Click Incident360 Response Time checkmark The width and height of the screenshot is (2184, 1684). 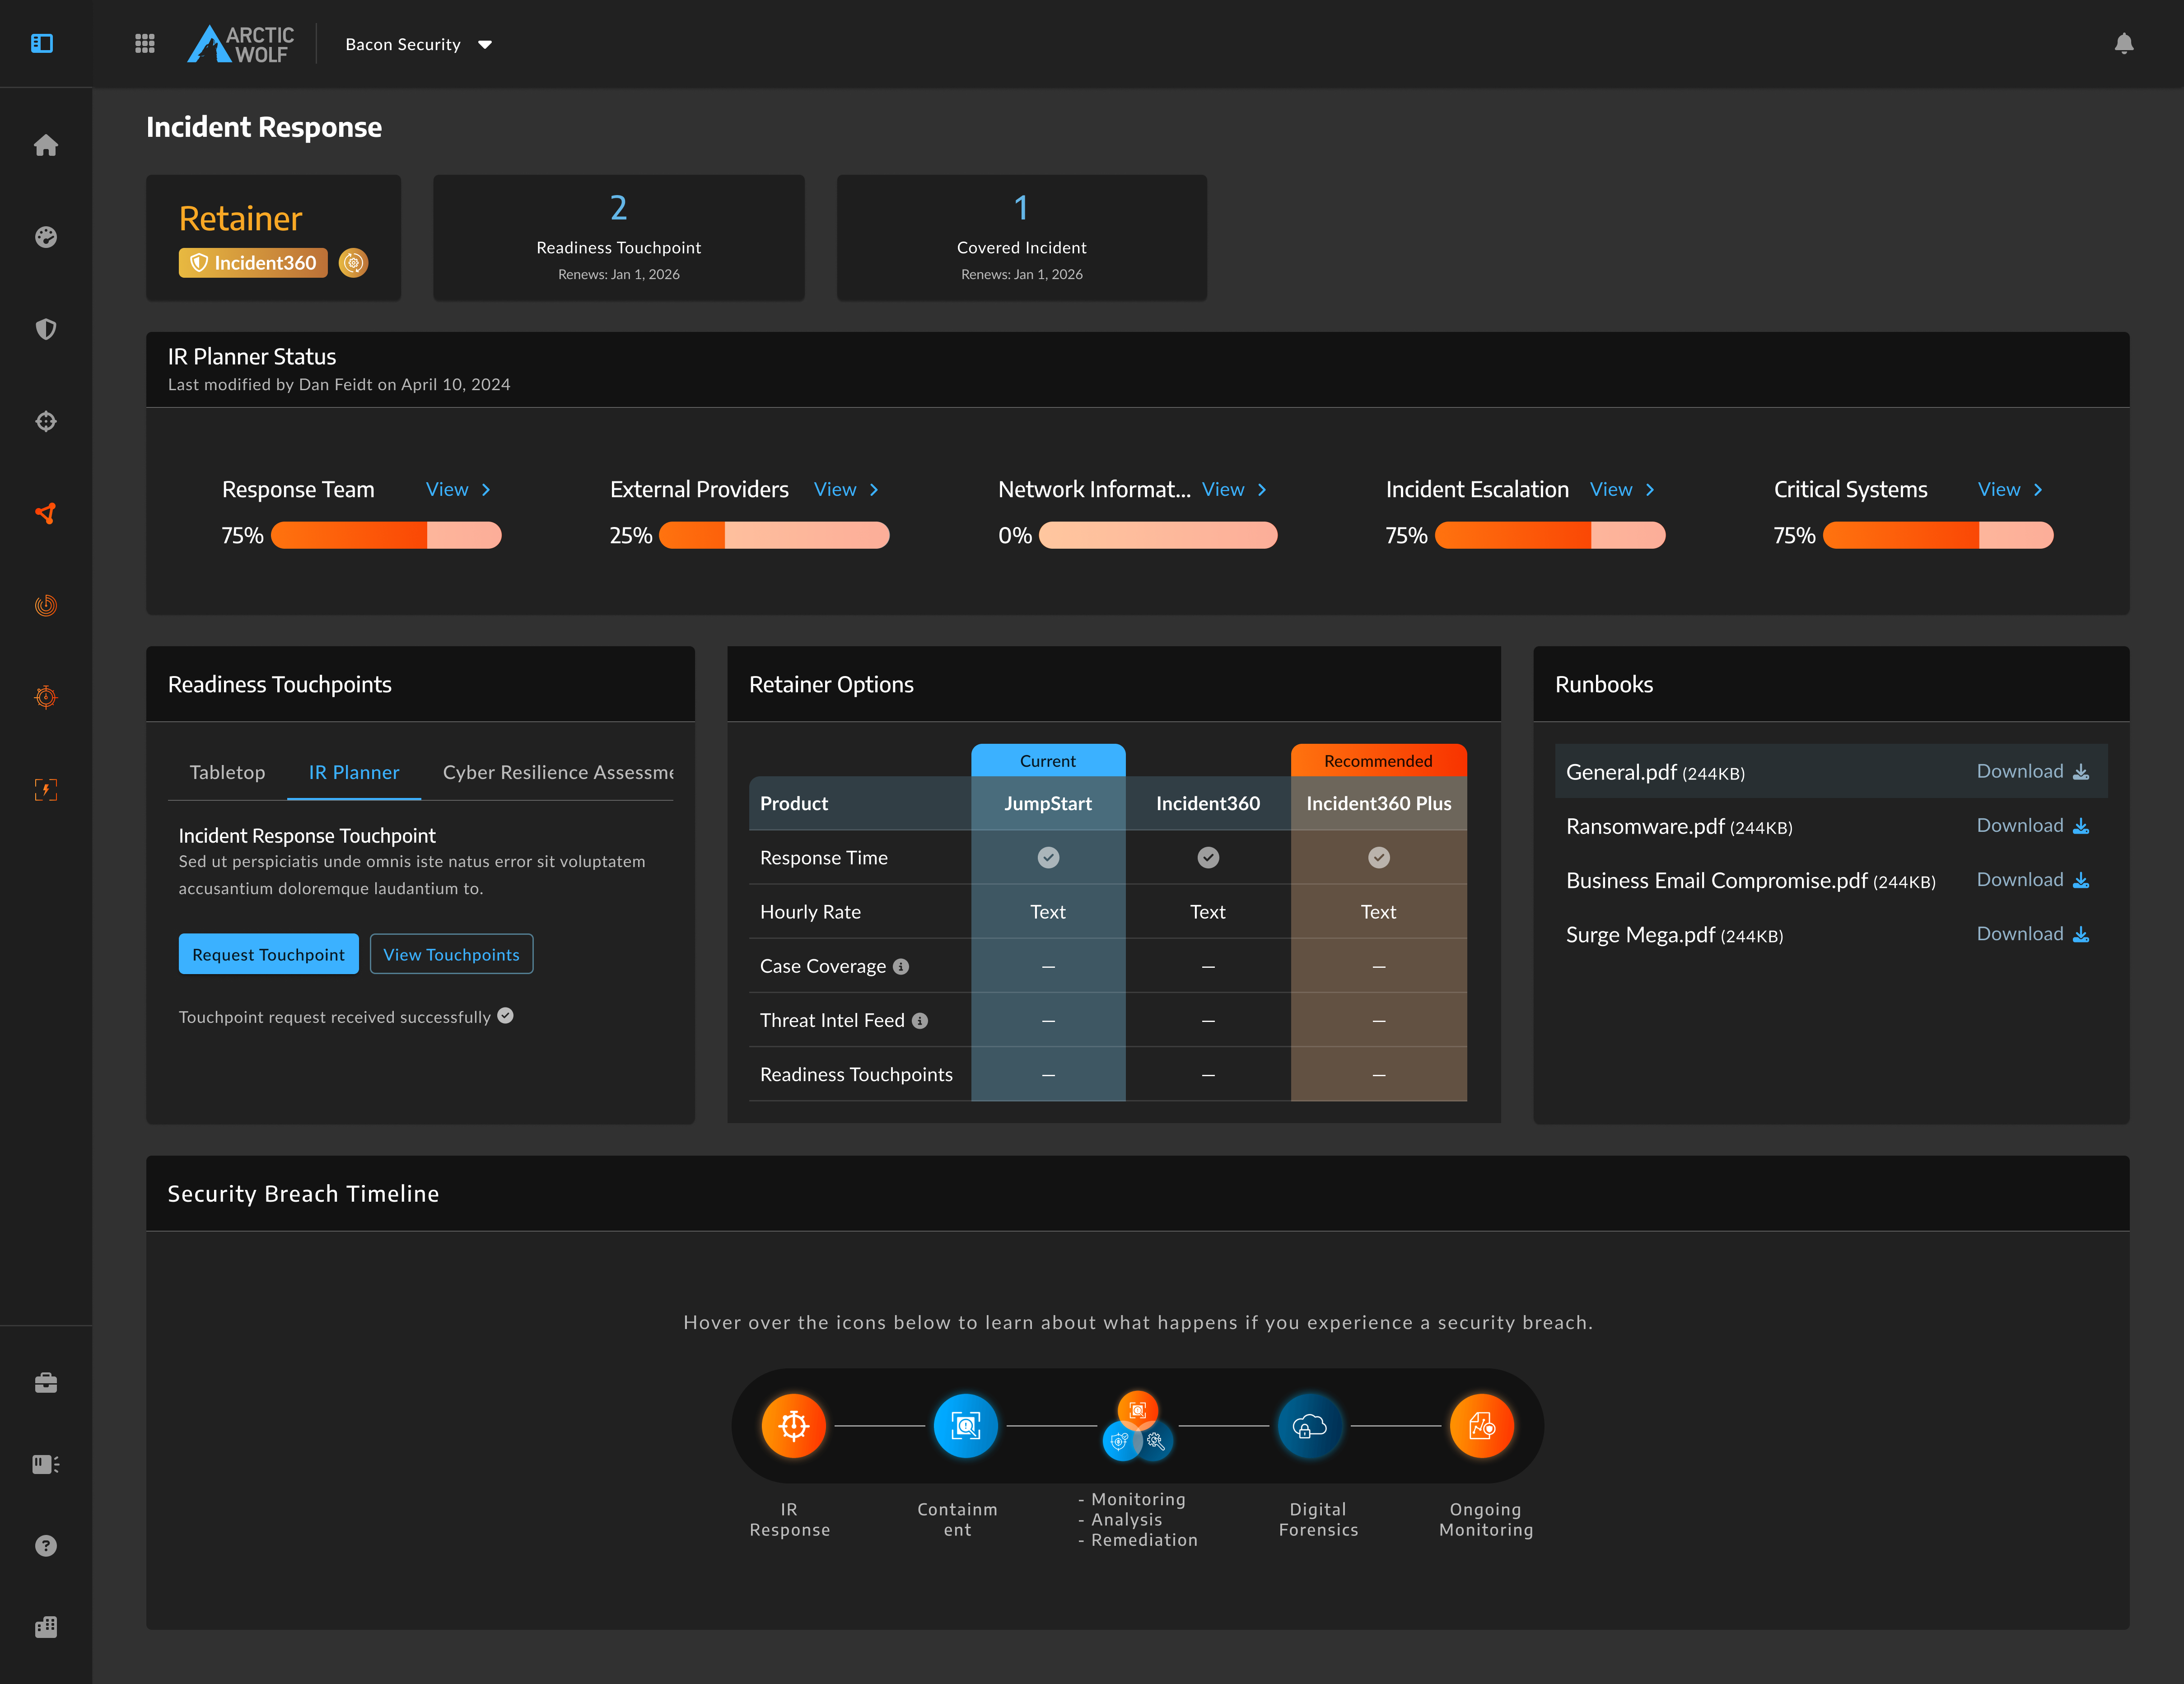[1208, 857]
